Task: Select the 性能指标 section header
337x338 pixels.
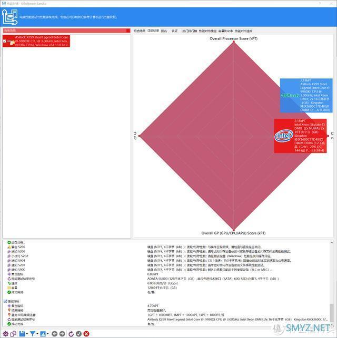Action: 12,301
